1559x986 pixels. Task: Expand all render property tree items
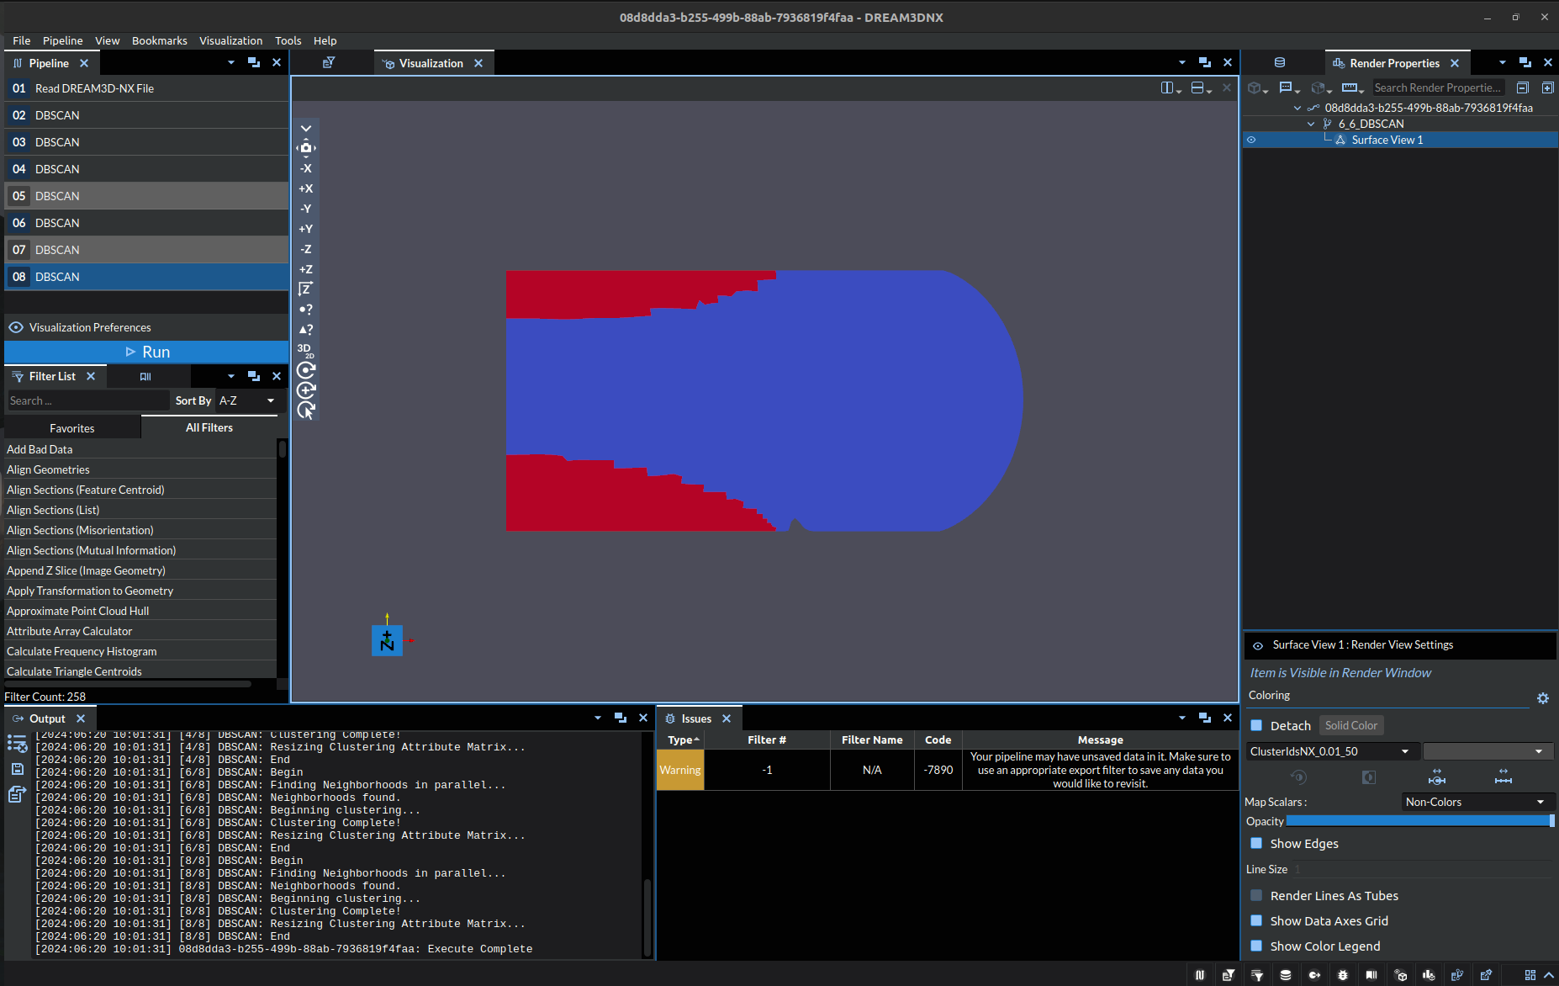coord(1547,87)
